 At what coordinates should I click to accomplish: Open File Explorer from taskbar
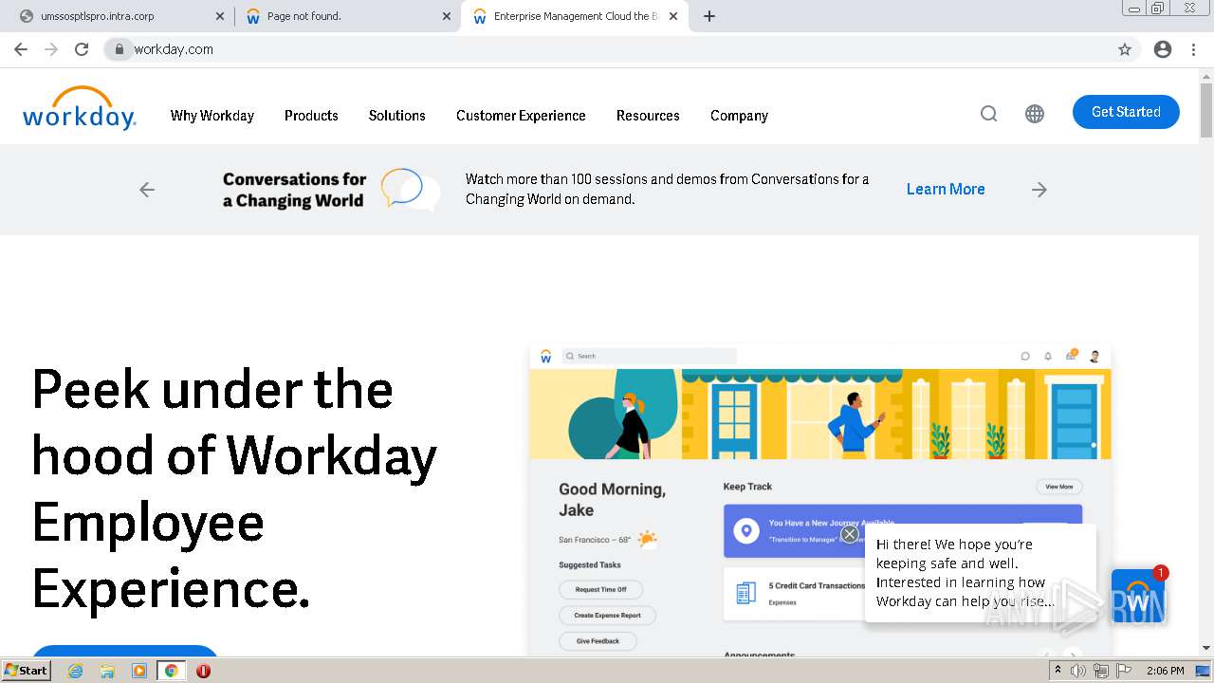pyautogui.click(x=107, y=671)
